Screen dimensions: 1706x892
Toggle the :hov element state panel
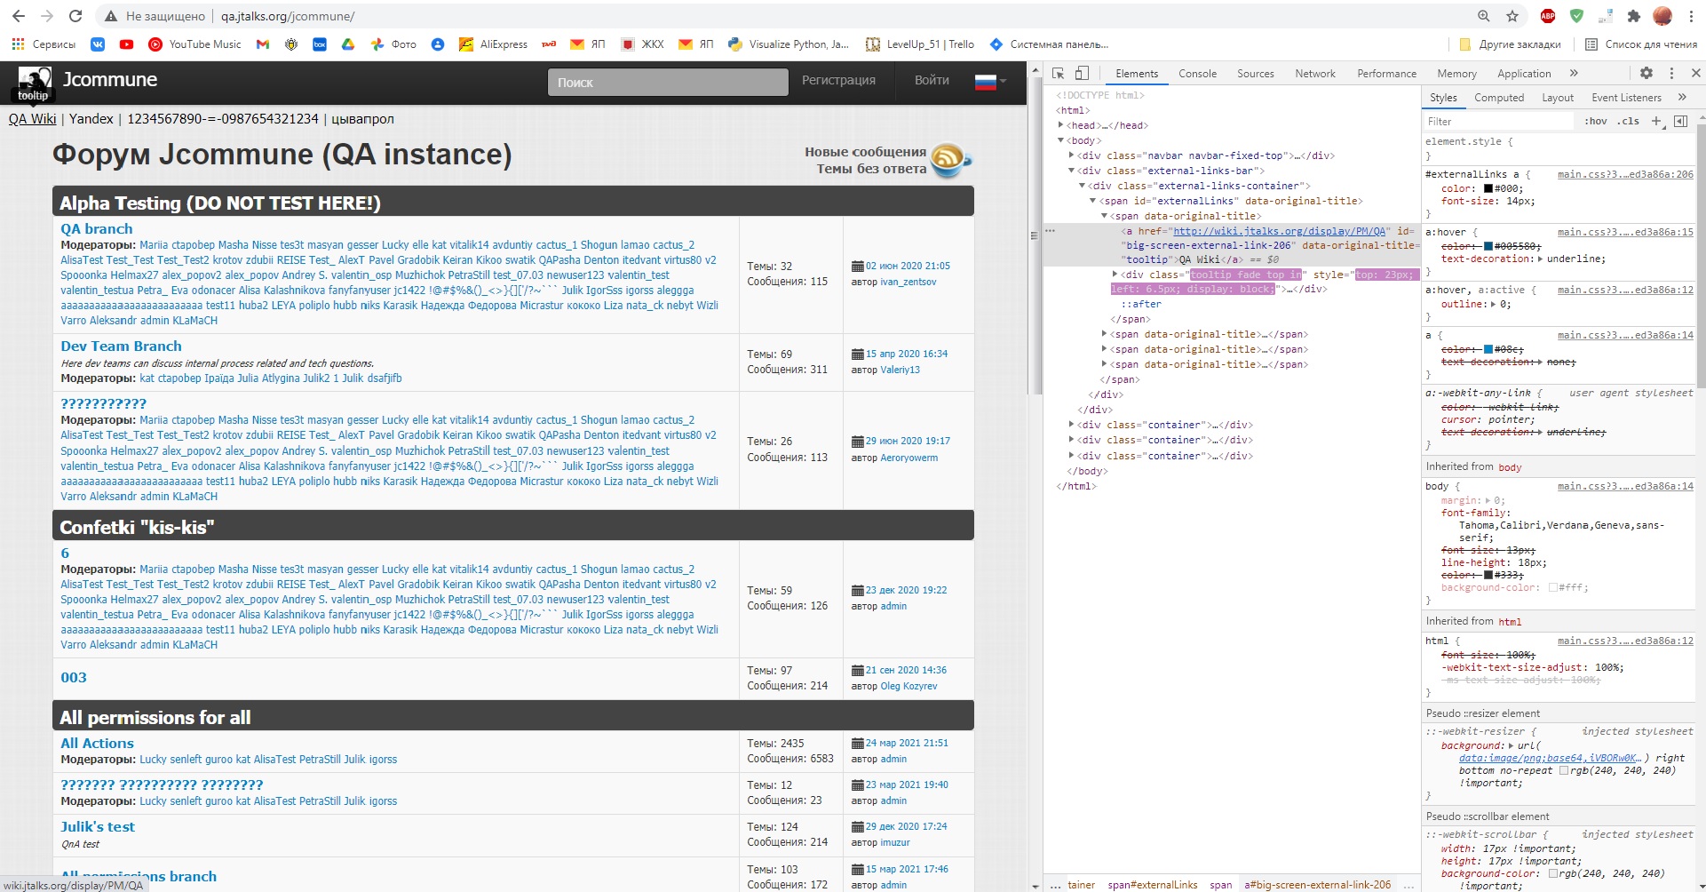(1596, 121)
